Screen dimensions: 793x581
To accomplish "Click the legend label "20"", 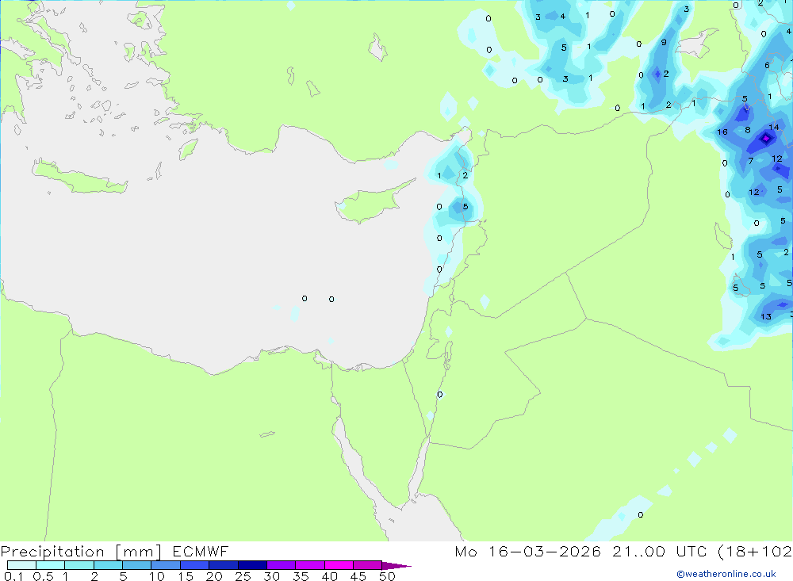I will tap(214, 576).
